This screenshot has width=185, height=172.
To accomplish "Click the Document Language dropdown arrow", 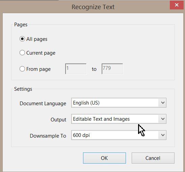I will [x=163, y=103].
